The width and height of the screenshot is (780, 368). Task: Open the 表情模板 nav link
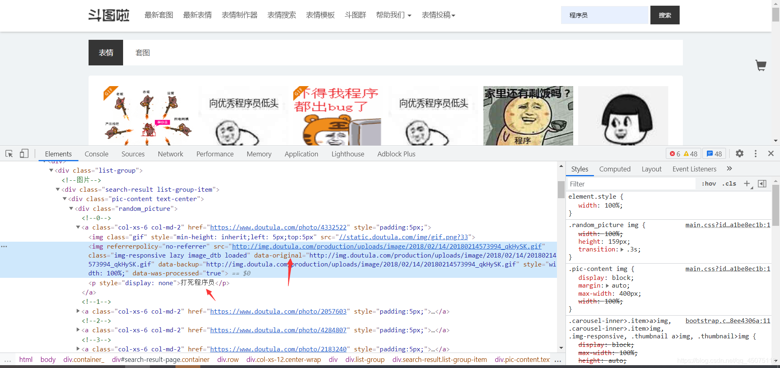pos(320,15)
